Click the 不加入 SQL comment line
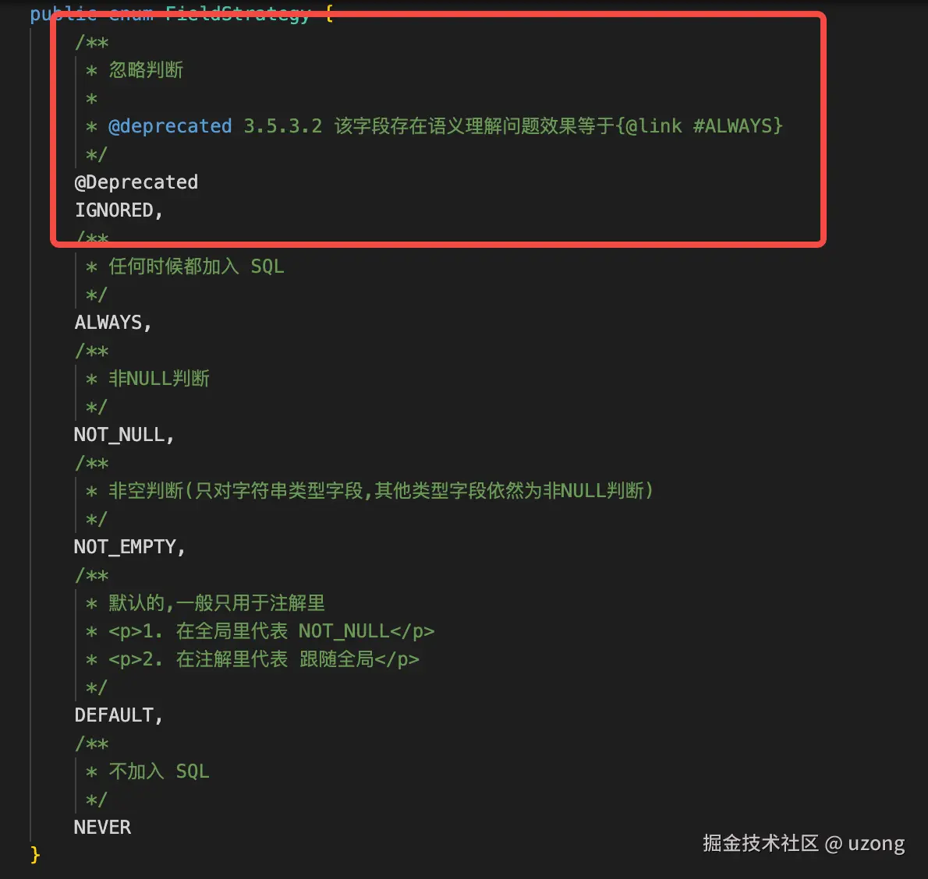 point(158,771)
